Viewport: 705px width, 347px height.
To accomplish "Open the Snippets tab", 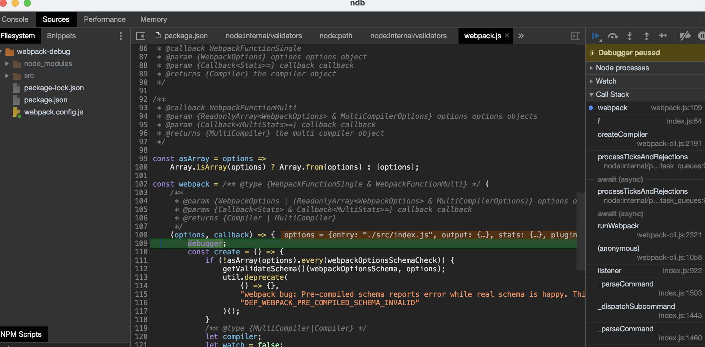I will coord(61,36).
